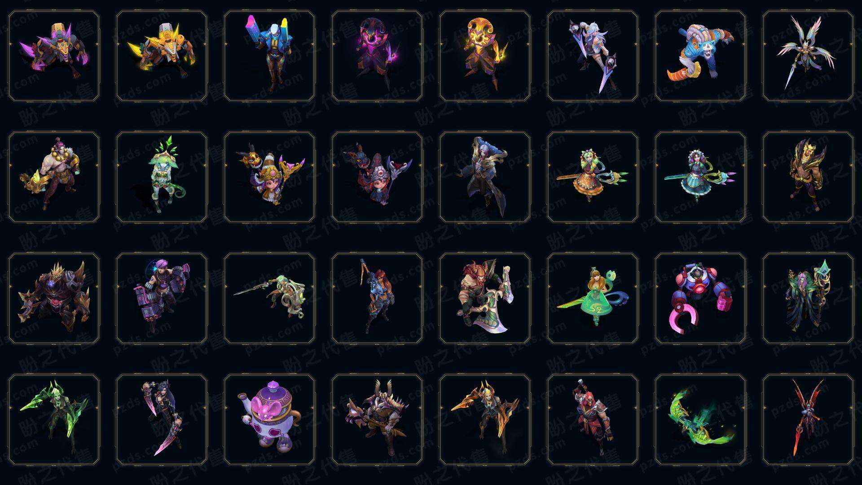Viewport: 862px width, 485px height.
Task: Pick the teal dress girl with staff
Action: click(x=700, y=177)
